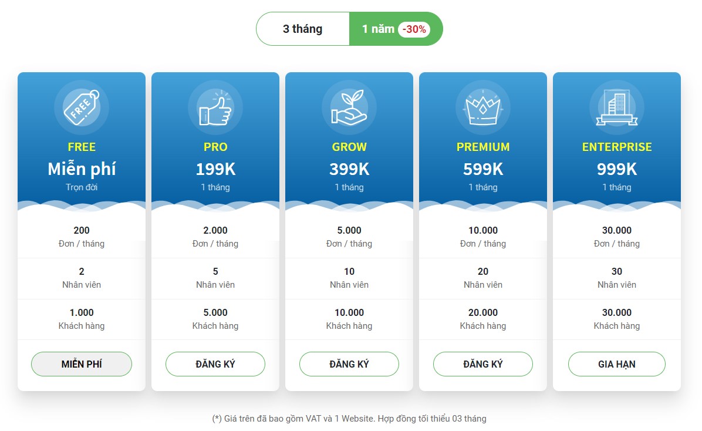Click ĐĂNG KÝ under PREMIUM plan
This screenshot has width=702, height=431.
483,364
